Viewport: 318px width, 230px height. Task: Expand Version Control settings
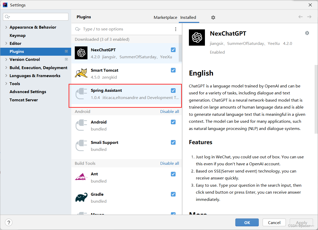[x=6, y=59]
